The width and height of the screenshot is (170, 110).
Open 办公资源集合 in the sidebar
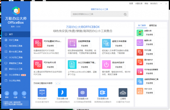coord(16,75)
